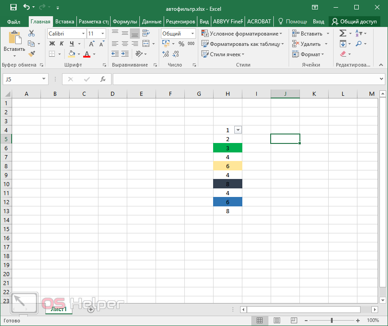Open the Общий number format dropdown
This screenshot has width=388, height=326.
(192, 34)
